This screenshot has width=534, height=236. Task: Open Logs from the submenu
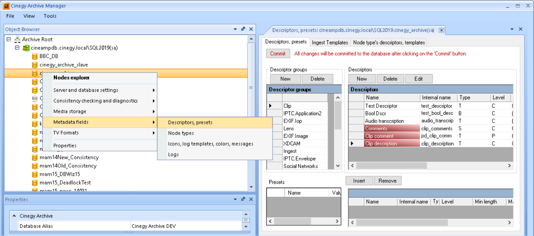215,154
